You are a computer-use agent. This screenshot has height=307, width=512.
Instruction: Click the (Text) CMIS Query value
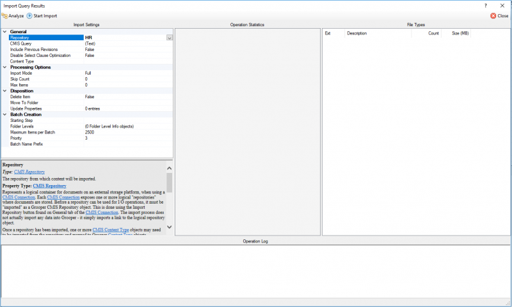pyautogui.click(x=90, y=43)
